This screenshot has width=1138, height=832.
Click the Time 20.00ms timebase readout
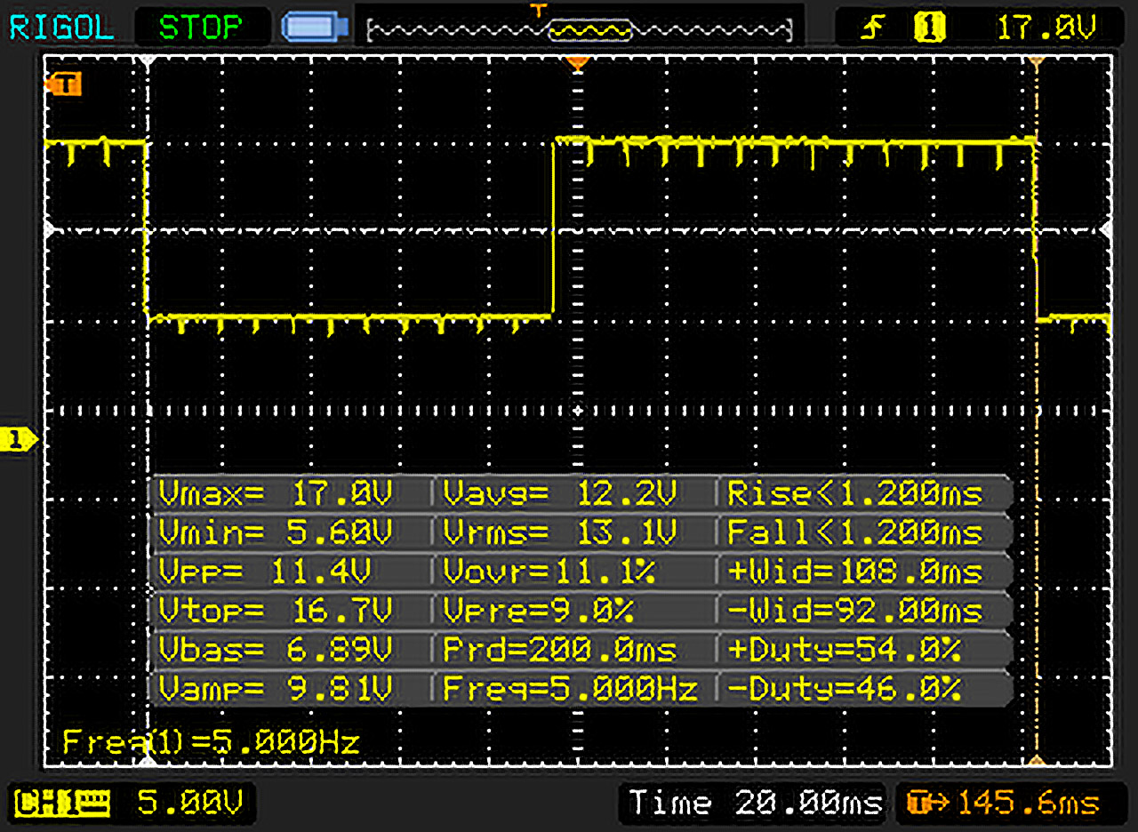click(x=755, y=804)
